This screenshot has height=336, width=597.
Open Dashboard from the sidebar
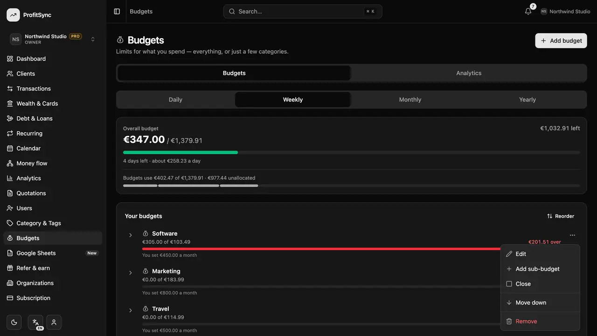53,59
